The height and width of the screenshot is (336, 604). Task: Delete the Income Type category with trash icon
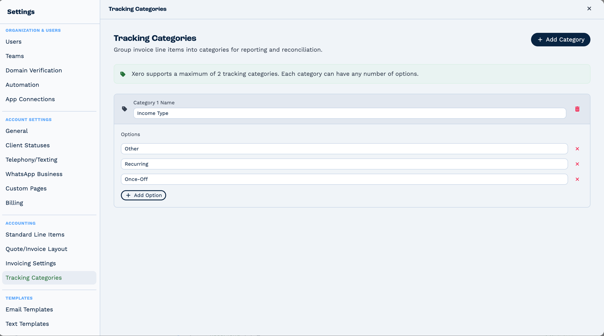click(x=577, y=109)
